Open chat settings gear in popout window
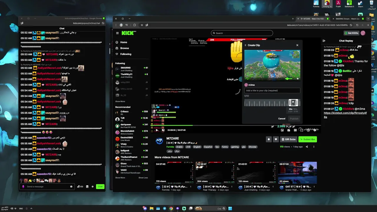This screenshot has width=377, height=212. point(92,186)
